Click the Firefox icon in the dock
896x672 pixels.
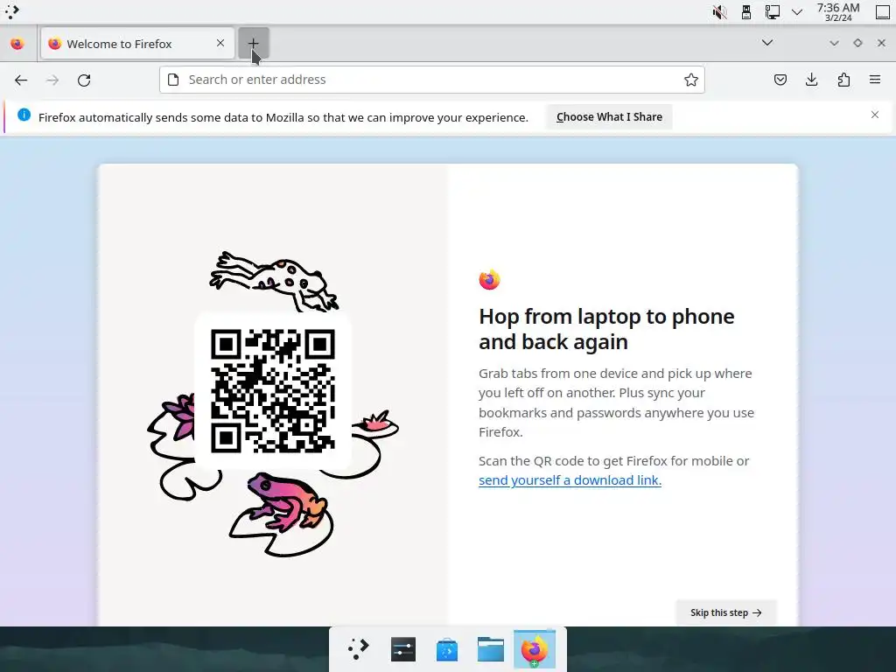coord(535,649)
